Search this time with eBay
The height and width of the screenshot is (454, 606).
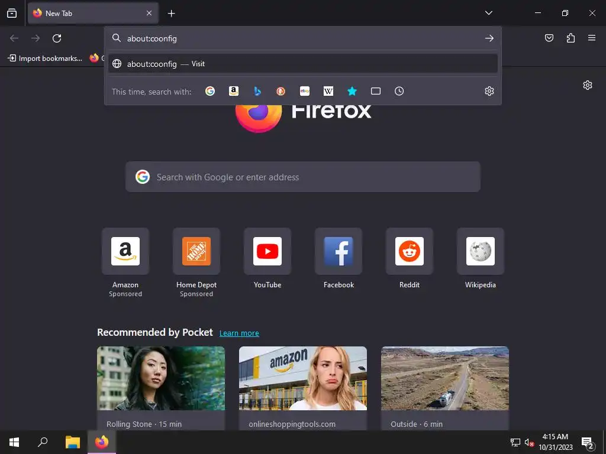click(305, 91)
